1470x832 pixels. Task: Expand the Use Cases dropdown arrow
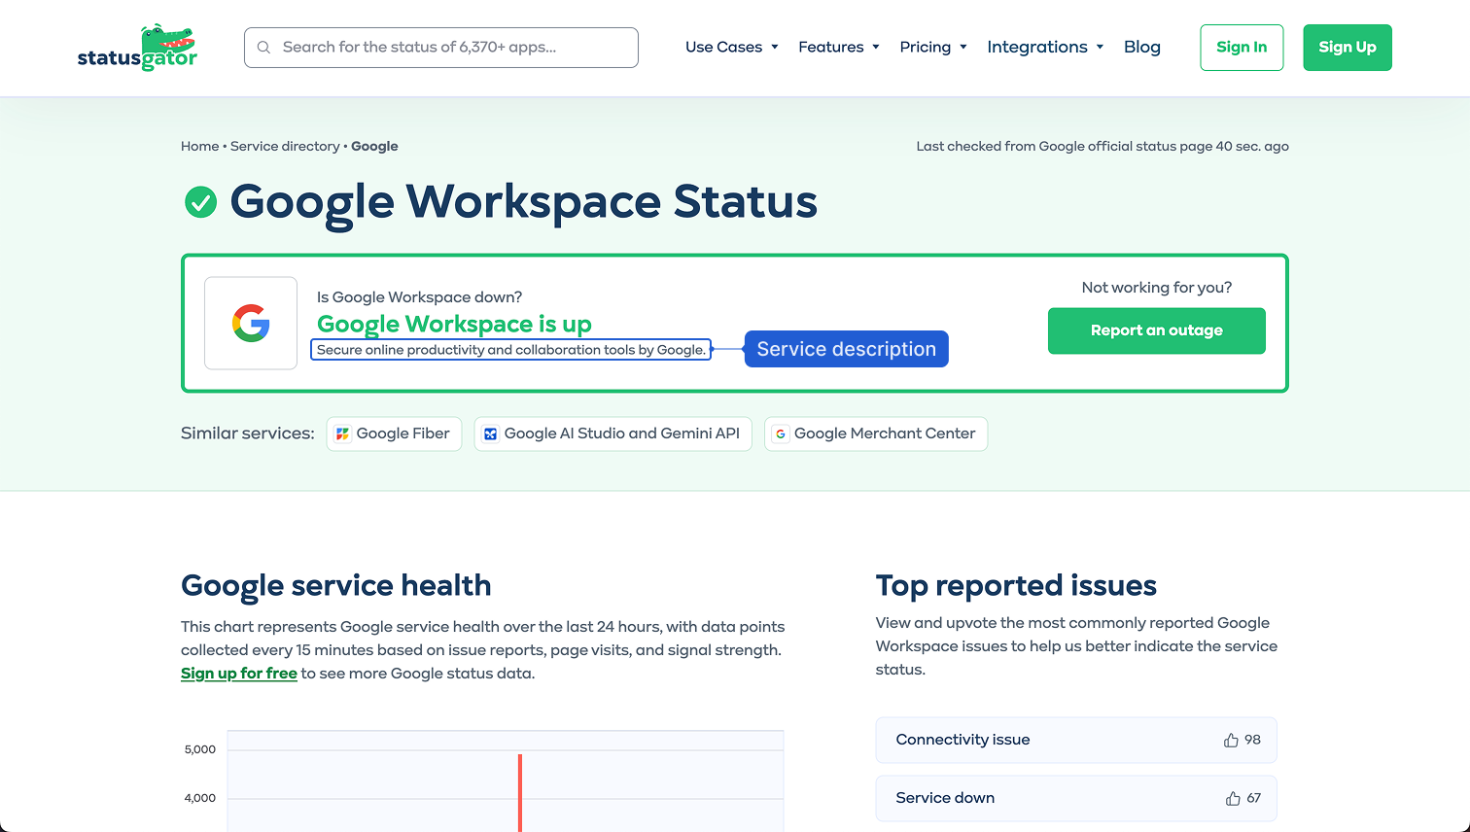click(x=775, y=47)
